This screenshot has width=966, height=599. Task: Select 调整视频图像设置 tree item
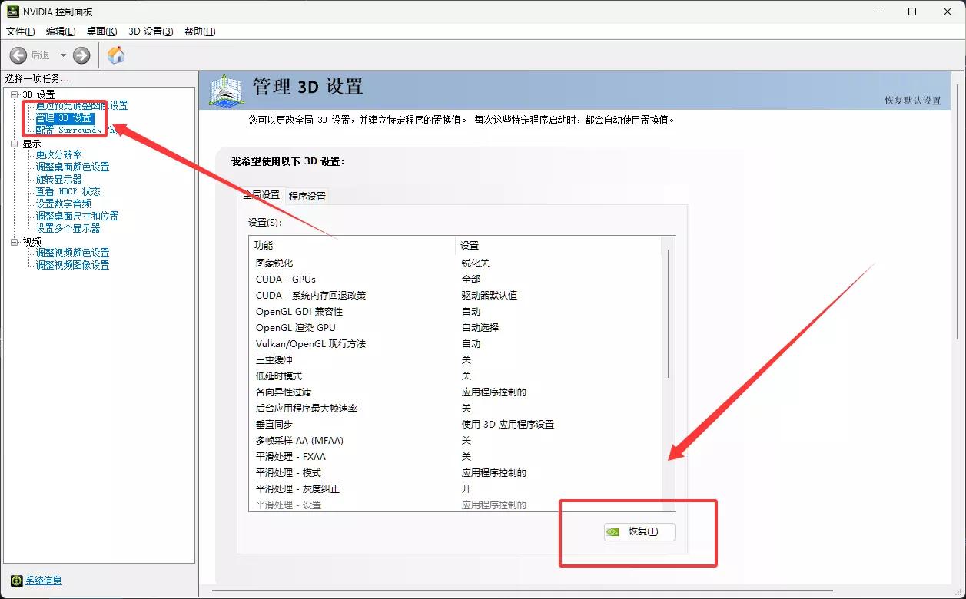[x=72, y=266]
